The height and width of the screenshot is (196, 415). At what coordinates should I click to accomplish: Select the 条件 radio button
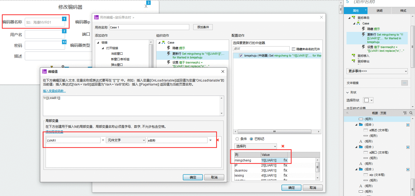point(237,139)
